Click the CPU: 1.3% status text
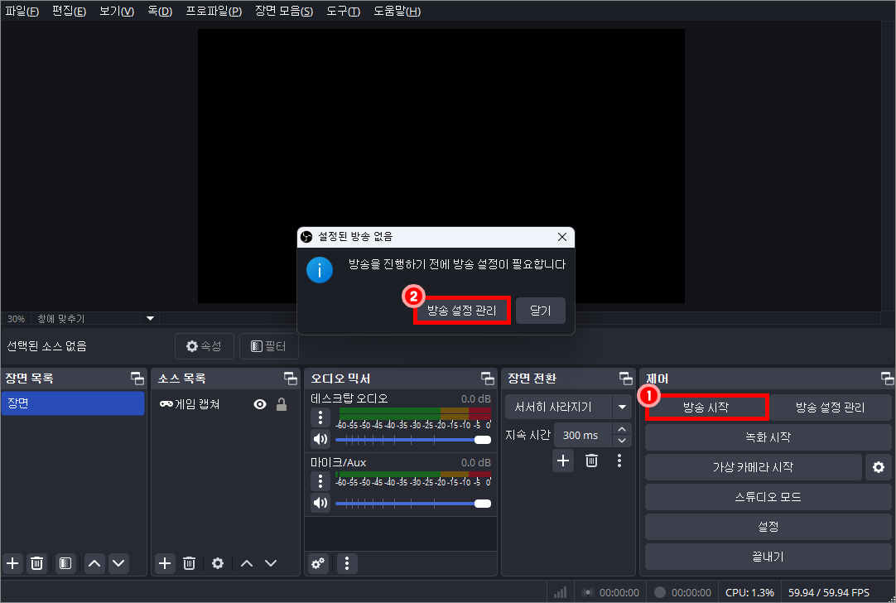The image size is (896, 603). pyautogui.click(x=749, y=593)
